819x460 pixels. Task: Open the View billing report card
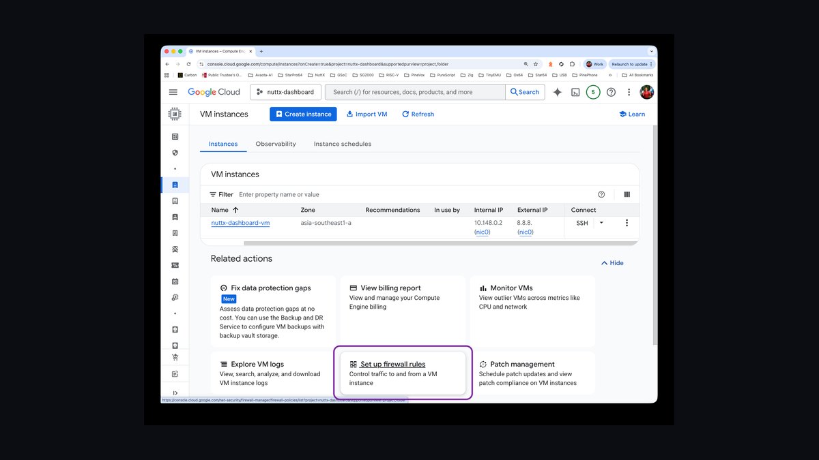tap(403, 311)
